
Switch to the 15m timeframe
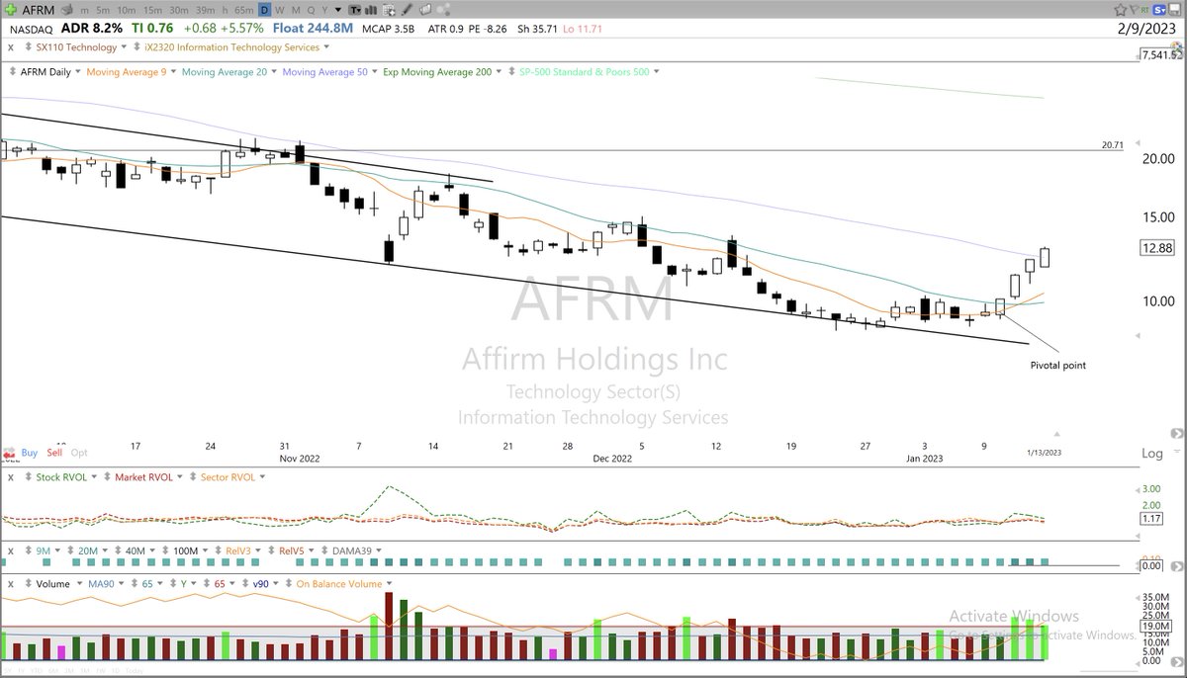coord(153,10)
